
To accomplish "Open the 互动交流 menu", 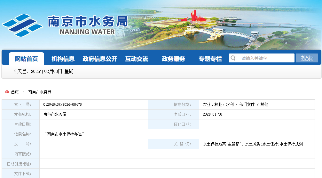I will (137, 59).
